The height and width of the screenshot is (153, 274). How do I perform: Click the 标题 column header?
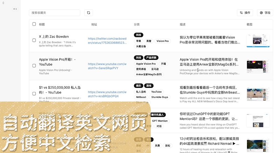click(42, 25)
